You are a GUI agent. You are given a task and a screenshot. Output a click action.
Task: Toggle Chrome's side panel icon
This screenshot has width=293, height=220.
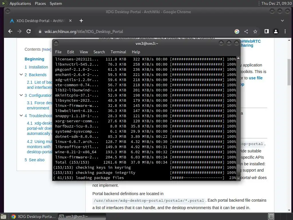coord(267,32)
